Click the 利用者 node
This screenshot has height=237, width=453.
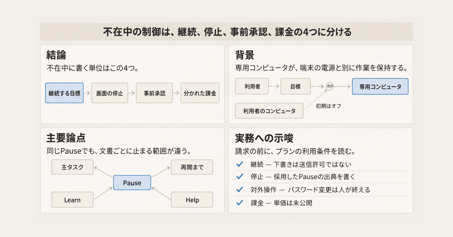pyautogui.click(x=252, y=86)
